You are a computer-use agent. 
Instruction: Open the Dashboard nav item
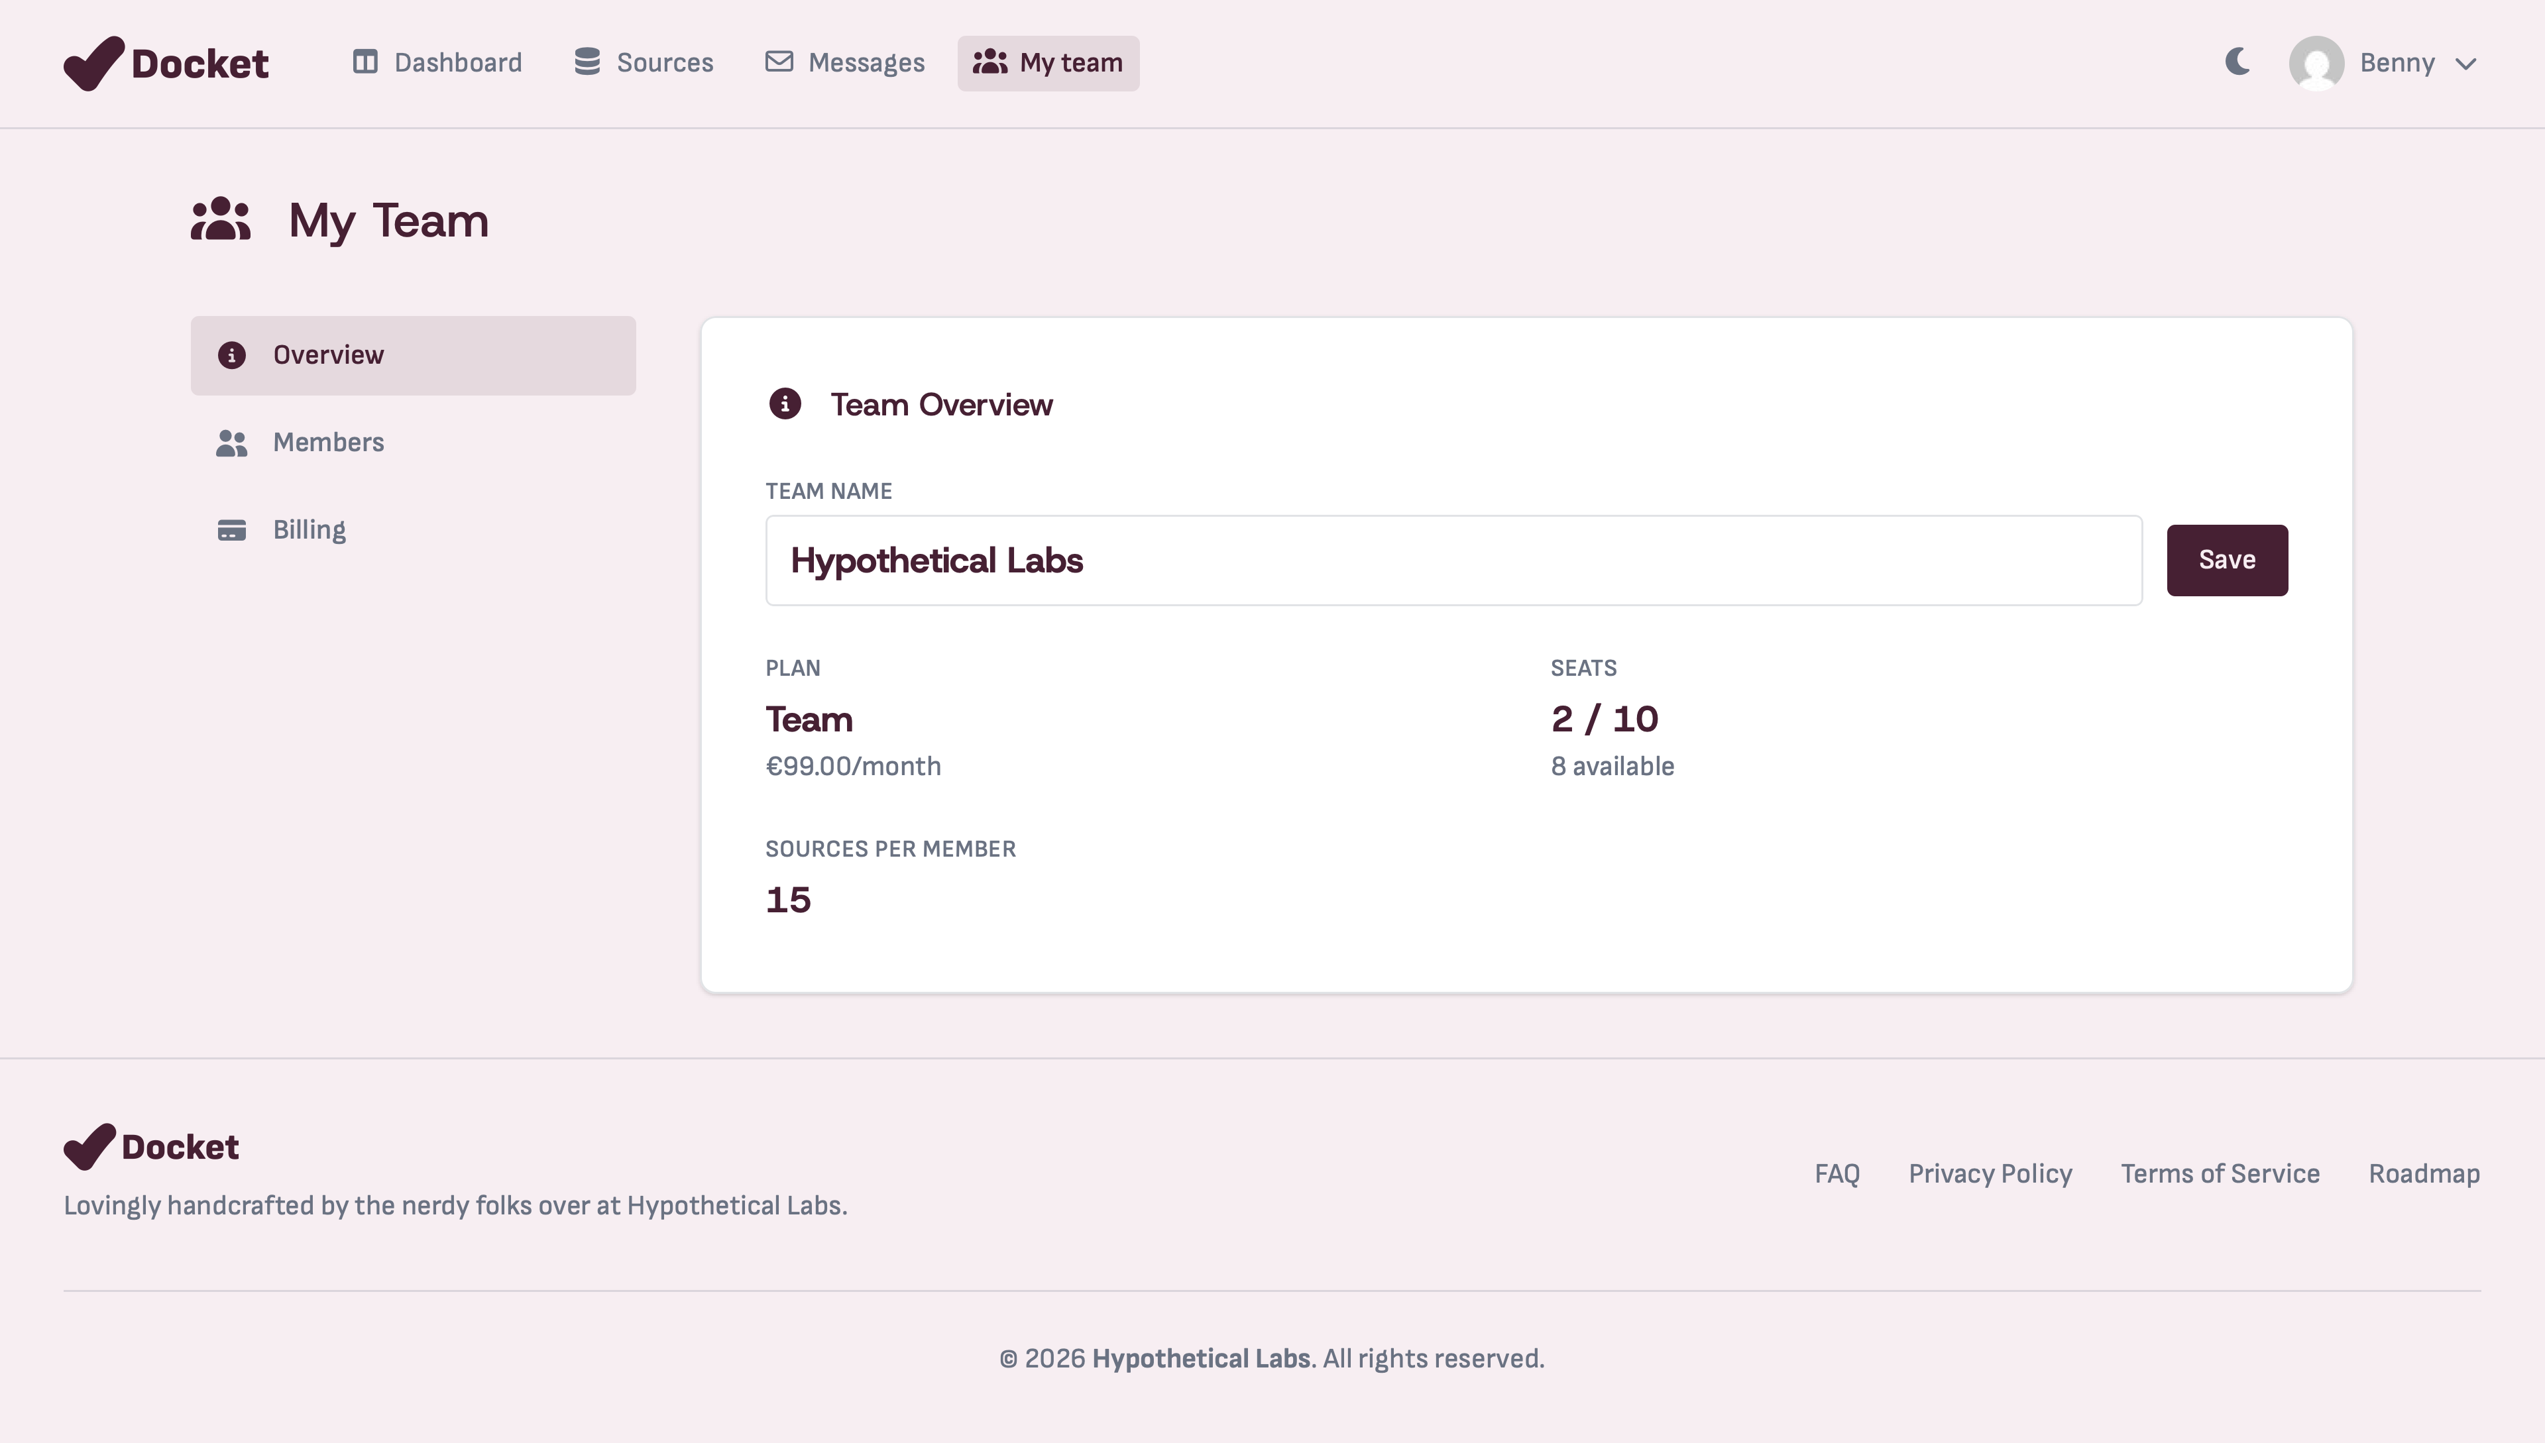pyautogui.click(x=437, y=64)
